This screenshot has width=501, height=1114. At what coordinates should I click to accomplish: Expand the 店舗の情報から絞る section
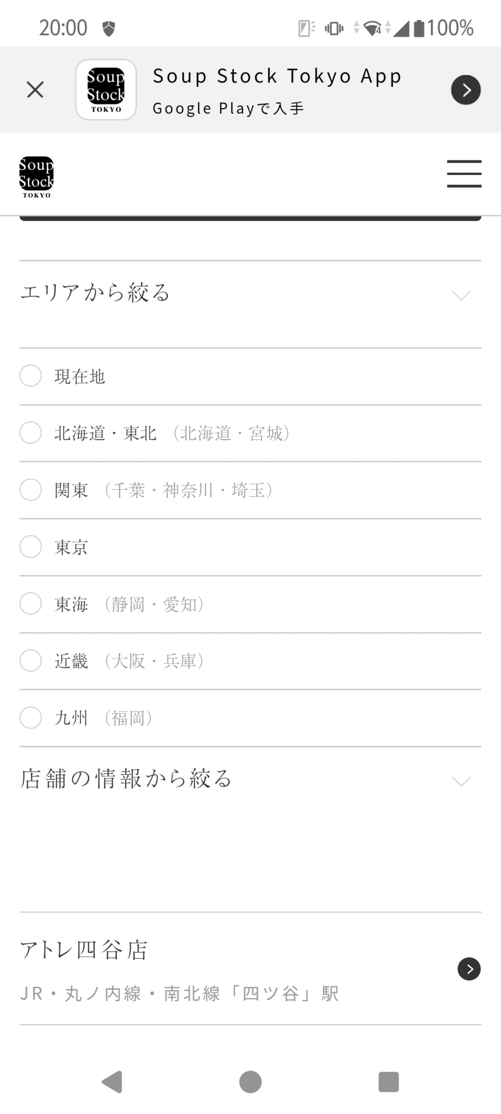[x=461, y=781]
